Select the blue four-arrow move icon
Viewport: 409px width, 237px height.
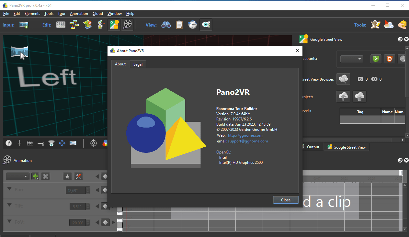[62, 143]
